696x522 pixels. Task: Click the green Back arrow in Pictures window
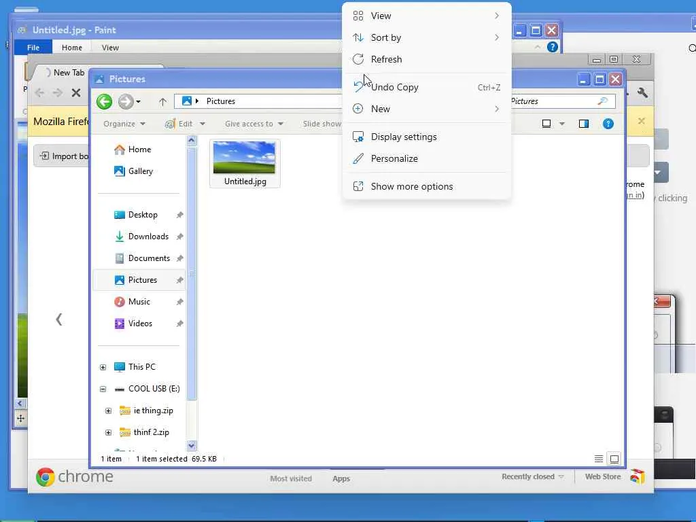click(104, 101)
